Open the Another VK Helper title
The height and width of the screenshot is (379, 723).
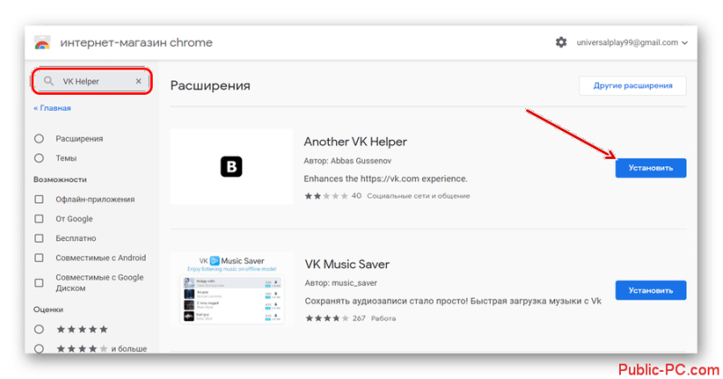tap(355, 142)
